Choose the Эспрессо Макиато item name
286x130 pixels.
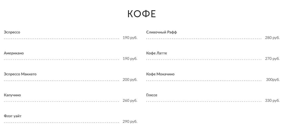pos(20,74)
